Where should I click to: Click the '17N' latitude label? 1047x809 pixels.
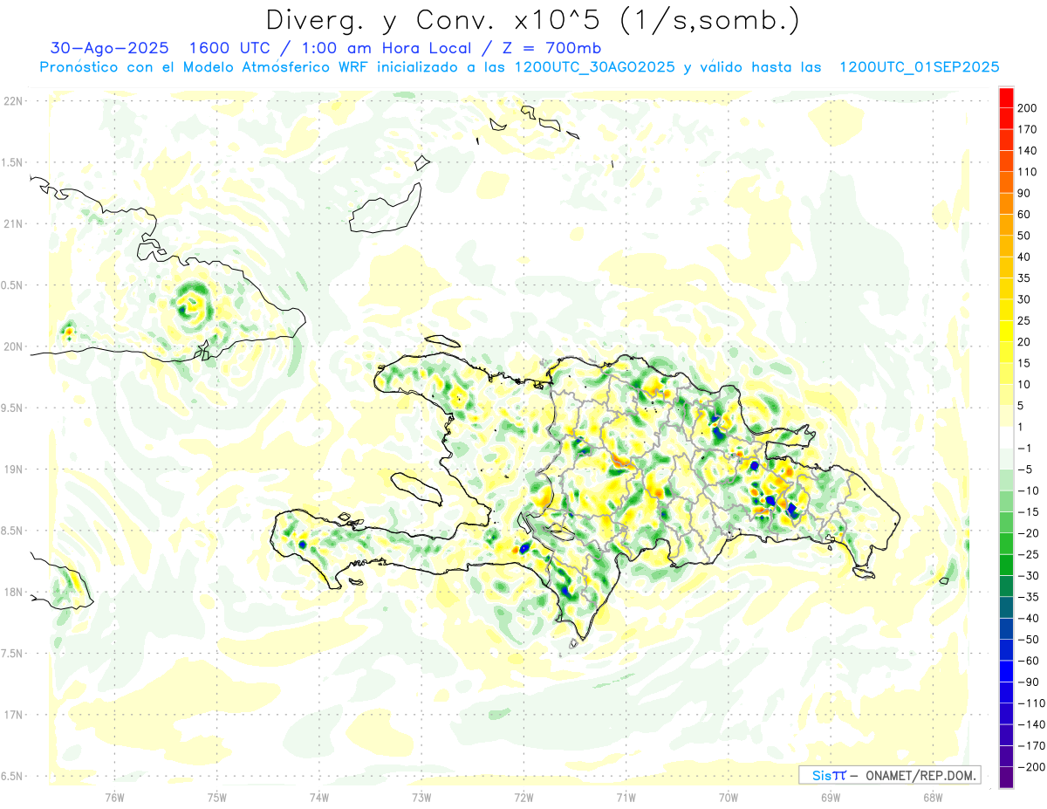point(12,715)
